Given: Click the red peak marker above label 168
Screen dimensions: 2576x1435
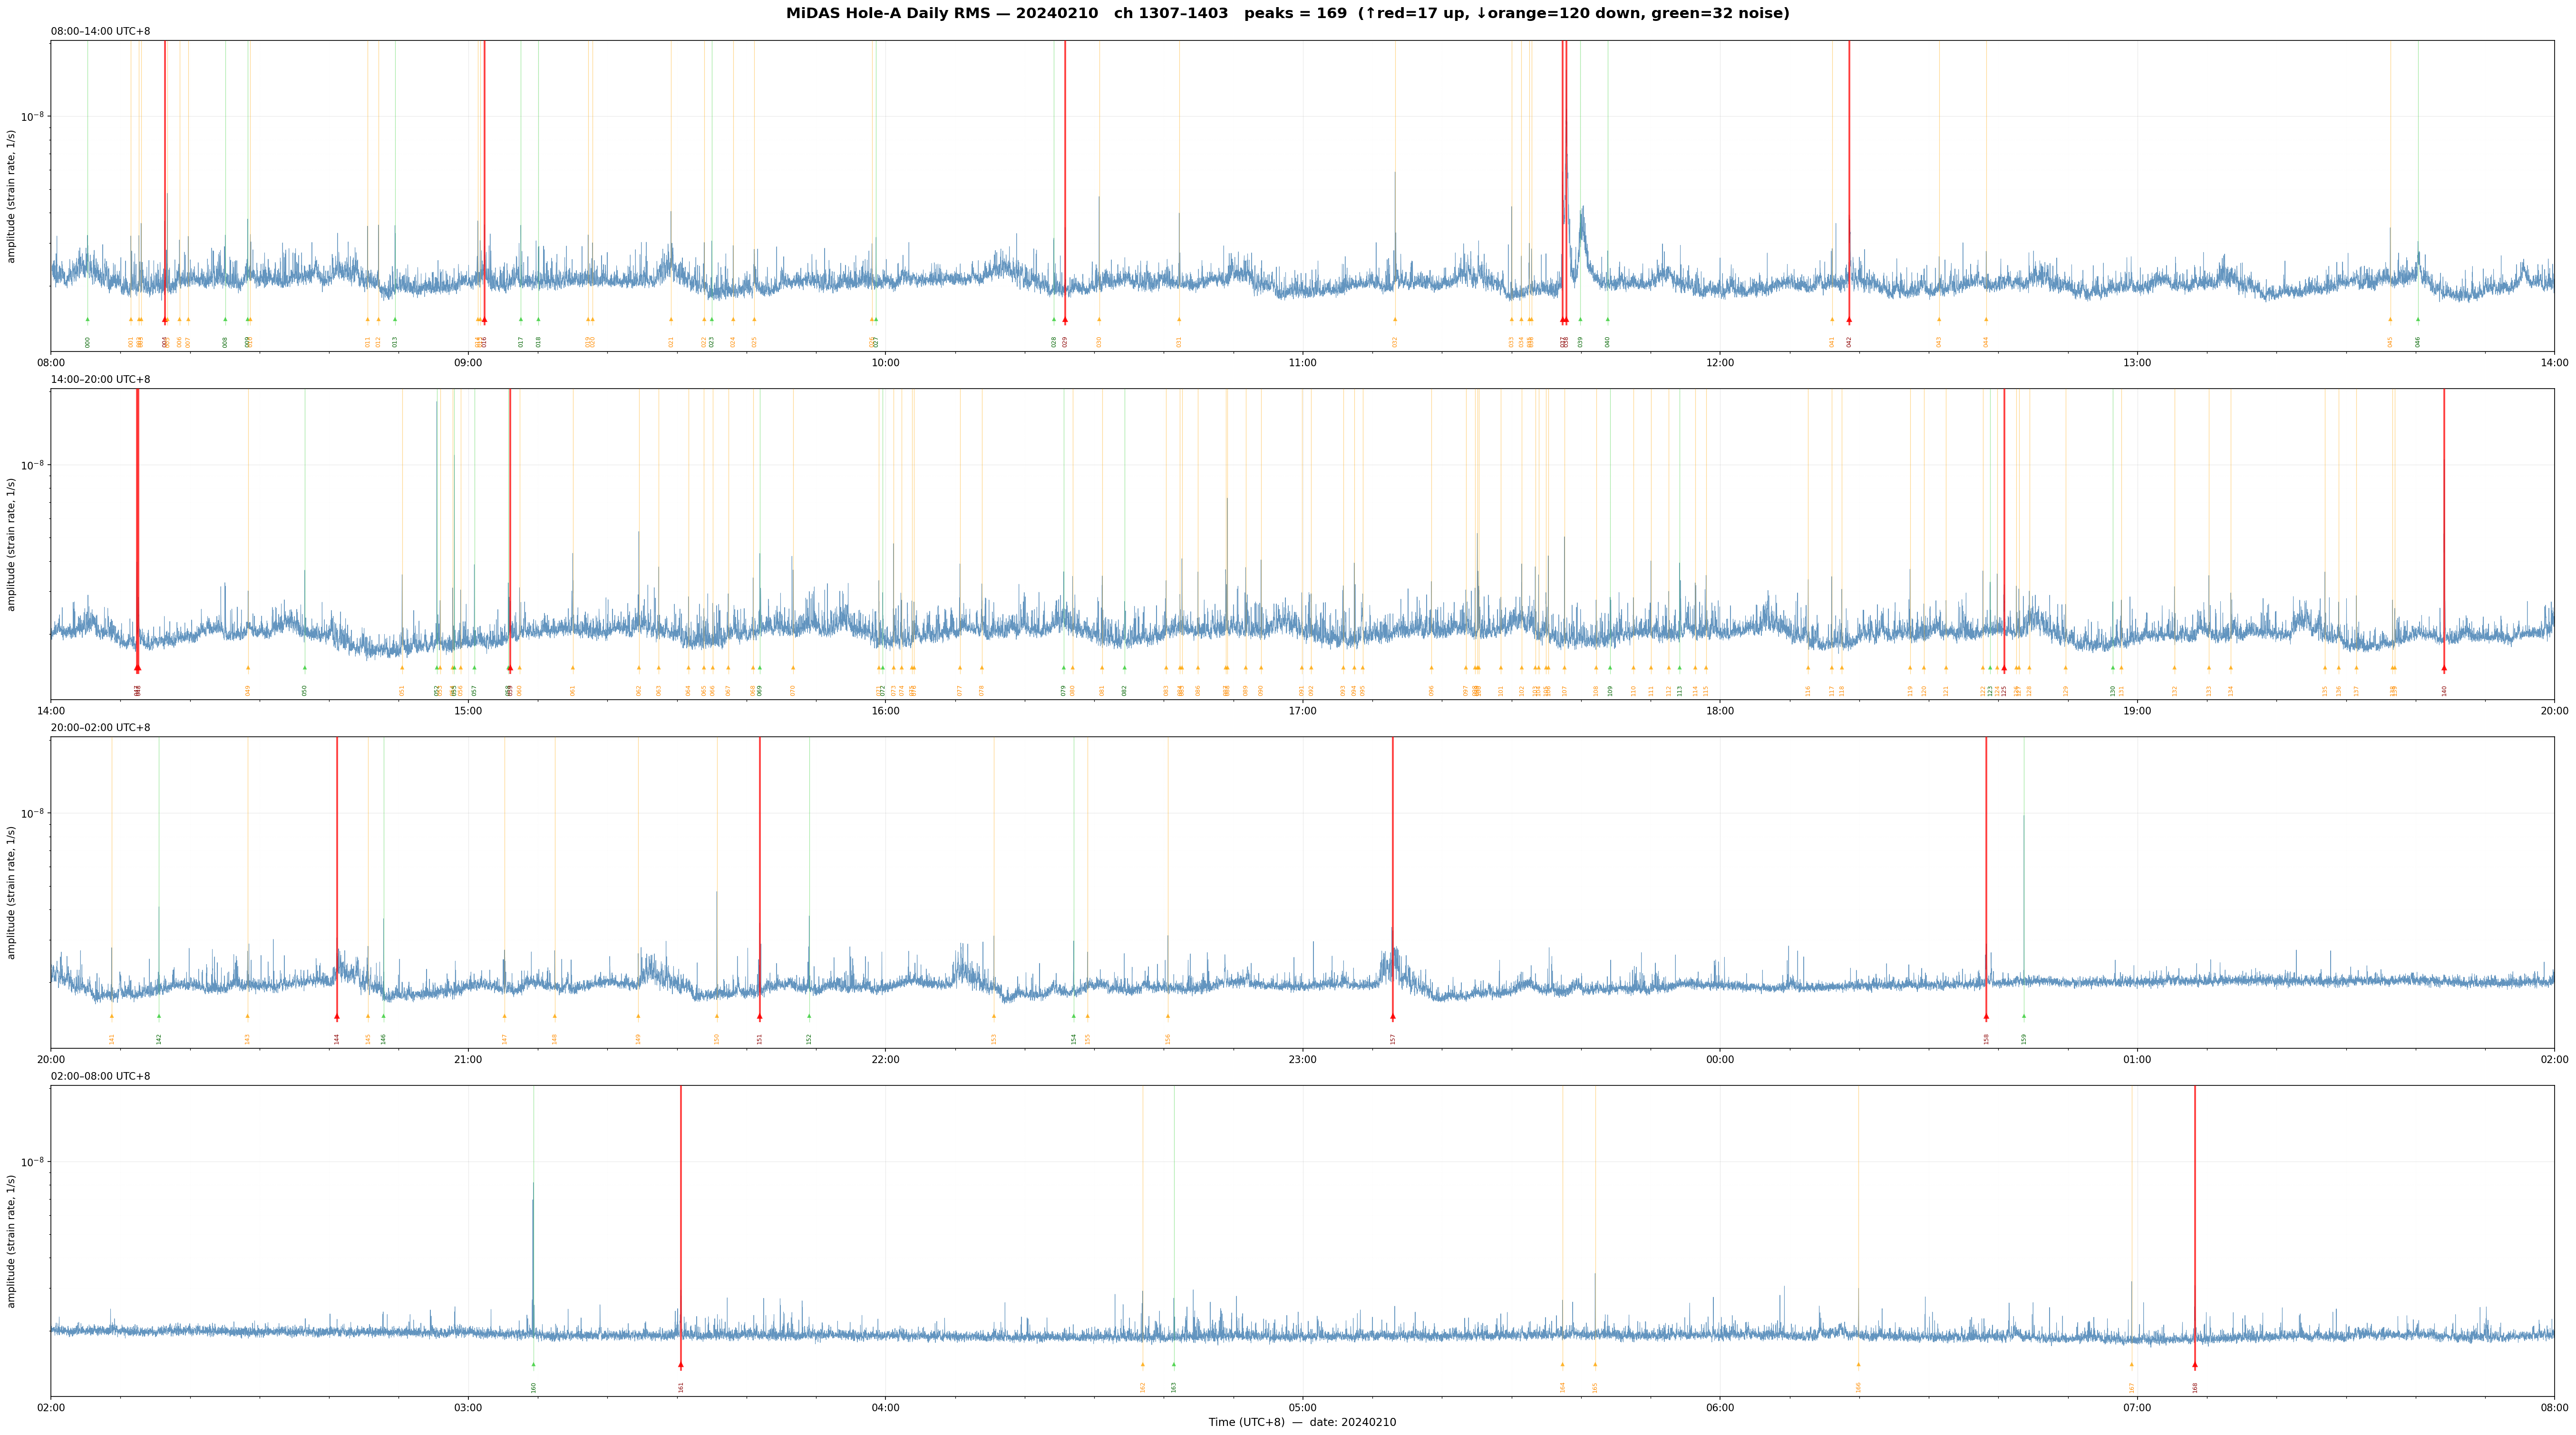Looking at the screenshot, I should [2195, 1364].
